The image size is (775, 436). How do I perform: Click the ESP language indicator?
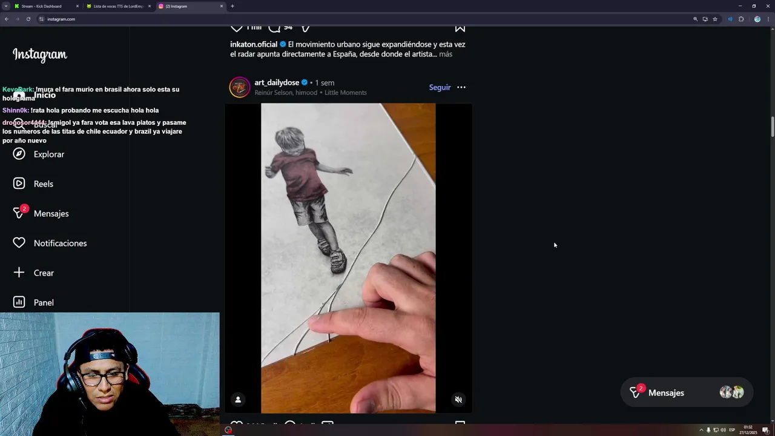pyautogui.click(x=732, y=430)
